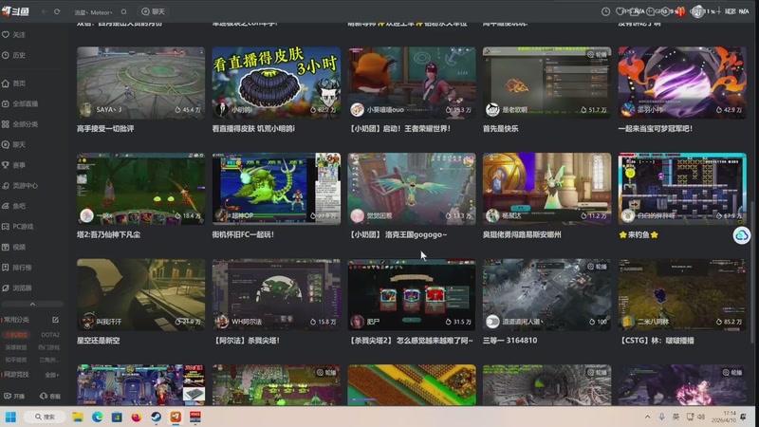
Task: Open 浏览器 (browser) in the sidebar
Action: 17,288
